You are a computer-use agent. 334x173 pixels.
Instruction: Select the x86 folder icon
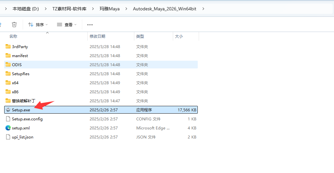click(x=8, y=92)
